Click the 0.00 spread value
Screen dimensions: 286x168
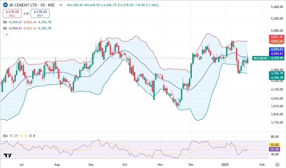coord(26,13)
